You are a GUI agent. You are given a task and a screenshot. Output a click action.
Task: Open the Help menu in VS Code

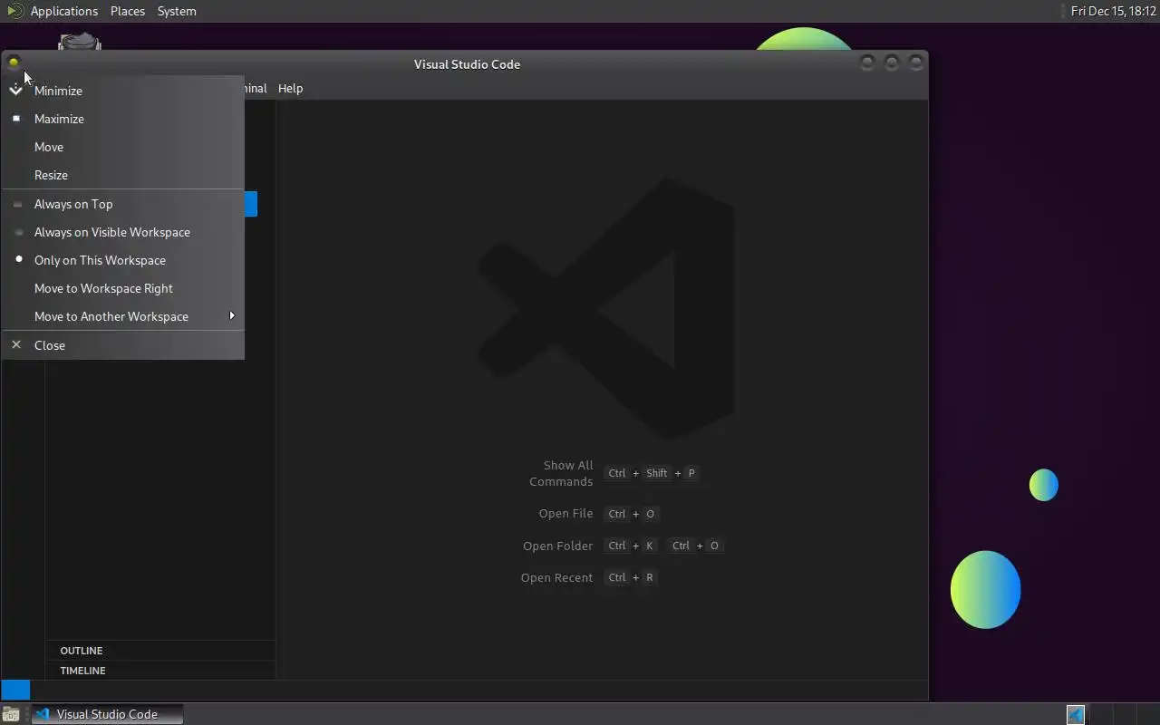coord(290,88)
